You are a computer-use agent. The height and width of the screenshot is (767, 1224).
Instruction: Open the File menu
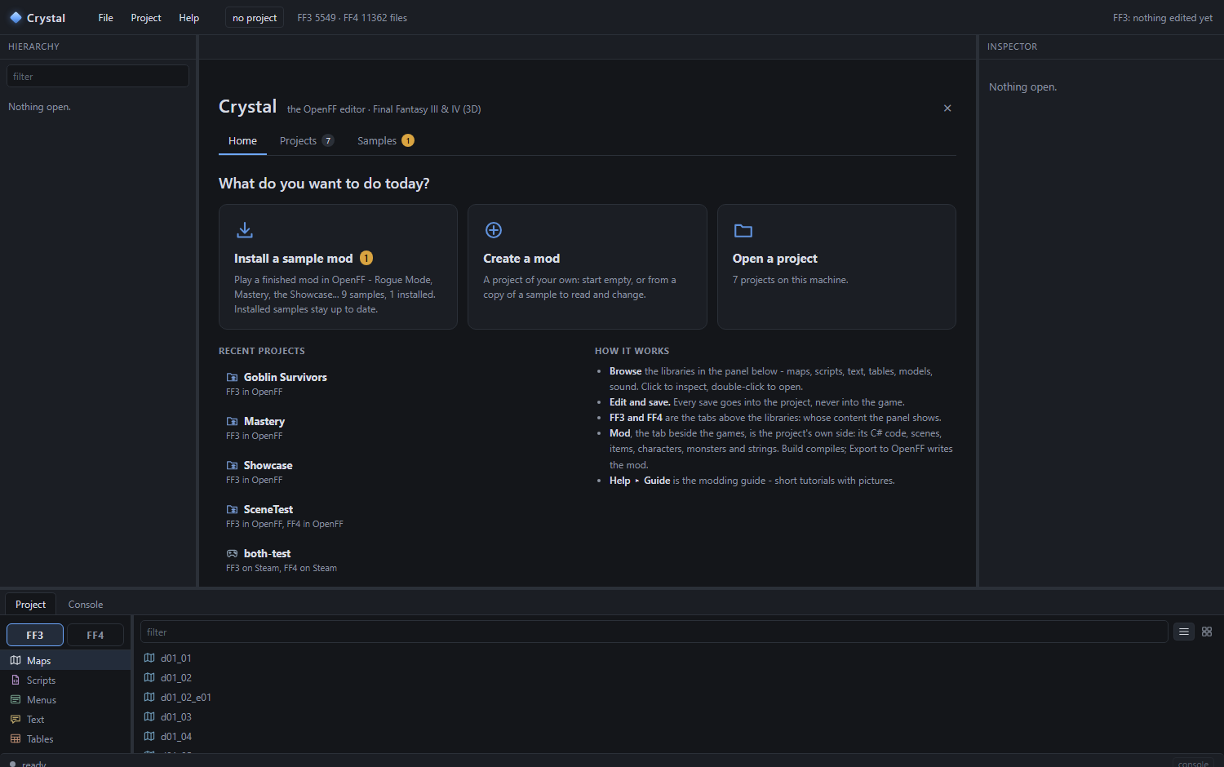coord(106,18)
